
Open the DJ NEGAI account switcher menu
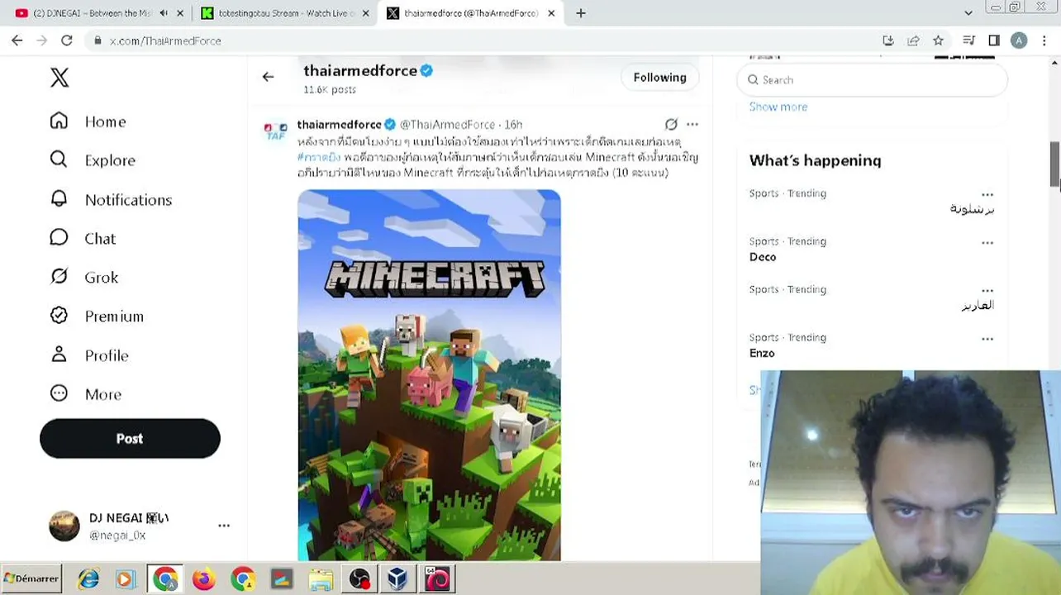(224, 526)
